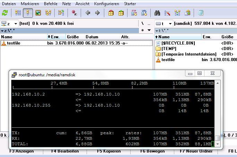Select the full details view toolbar icon
Screen dimensions: 237x157
point(28,13)
